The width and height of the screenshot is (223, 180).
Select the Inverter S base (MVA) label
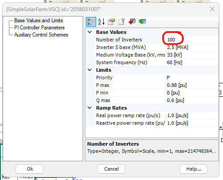pos(121,47)
